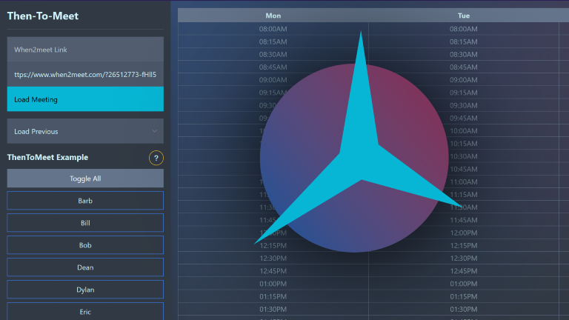The height and width of the screenshot is (320, 569).
Task: Select the Tue column header
Action: tap(464, 16)
